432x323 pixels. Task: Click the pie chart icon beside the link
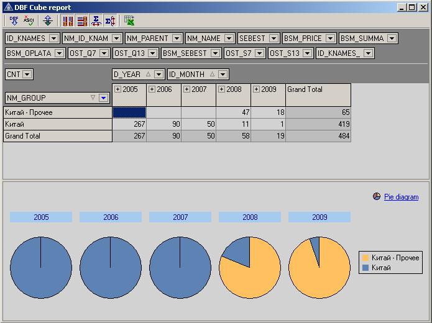(377, 196)
